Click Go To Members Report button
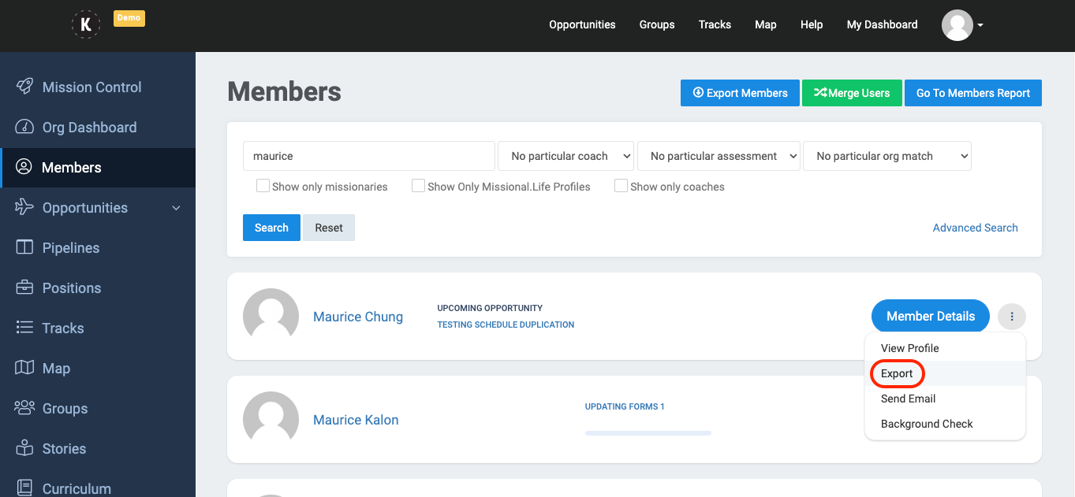This screenshot has height=497, width=1075. point(972,93)
